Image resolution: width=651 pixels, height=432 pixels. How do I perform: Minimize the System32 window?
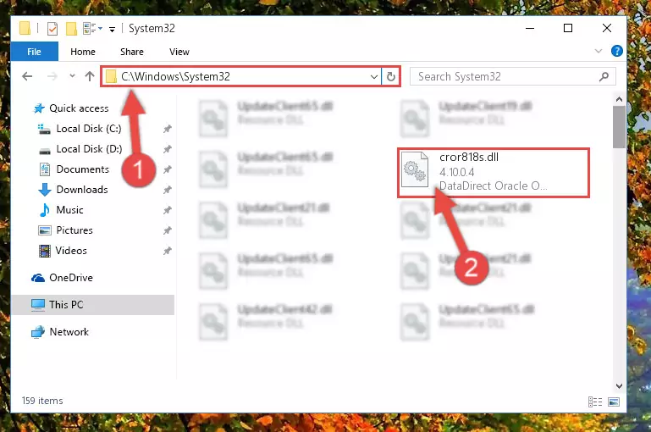point(530,28)
